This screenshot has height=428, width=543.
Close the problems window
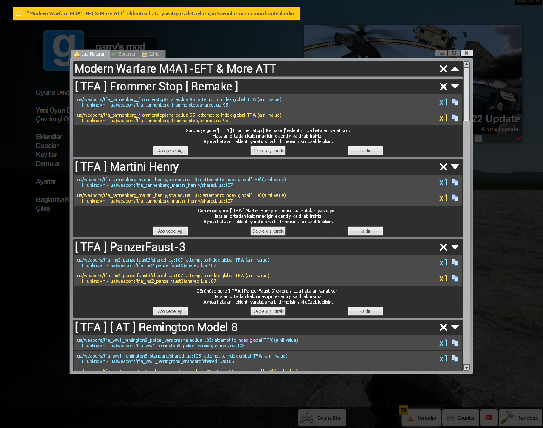coord(466,53)
